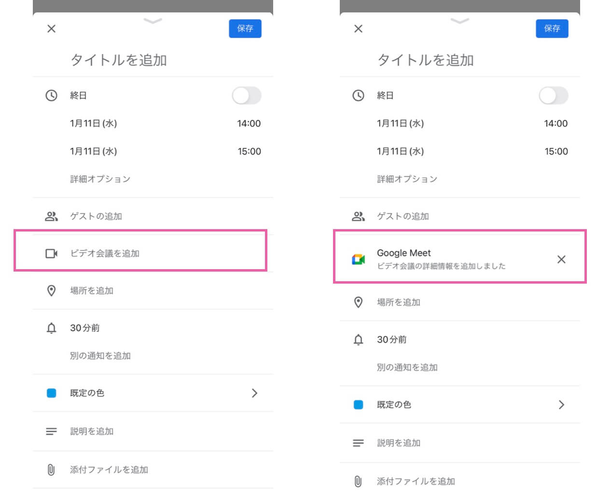611x492 pixels.
Task: Tap 場所を追加 in right panel
Action: click(x=399, y=302)
